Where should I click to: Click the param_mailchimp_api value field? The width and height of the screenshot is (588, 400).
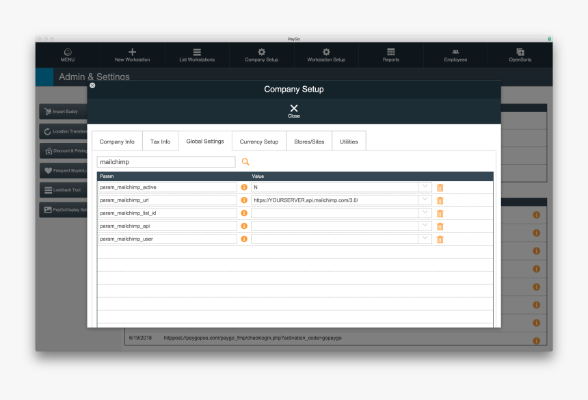334,226
